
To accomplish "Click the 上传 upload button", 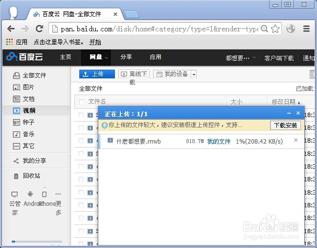I will tap(97, 74).
